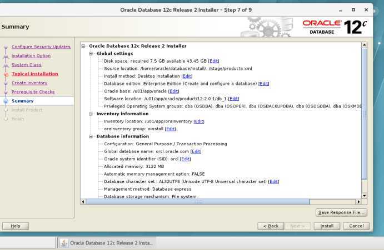Viewport: 384px width, 250px height.
Task: Select the Database storage mechanism row
Action: point(150,196)
